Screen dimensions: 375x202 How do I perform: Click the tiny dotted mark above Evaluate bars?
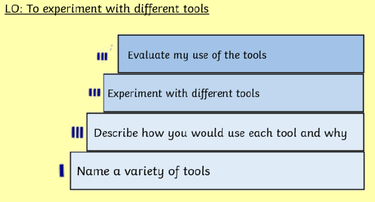[x=111, y=47]
